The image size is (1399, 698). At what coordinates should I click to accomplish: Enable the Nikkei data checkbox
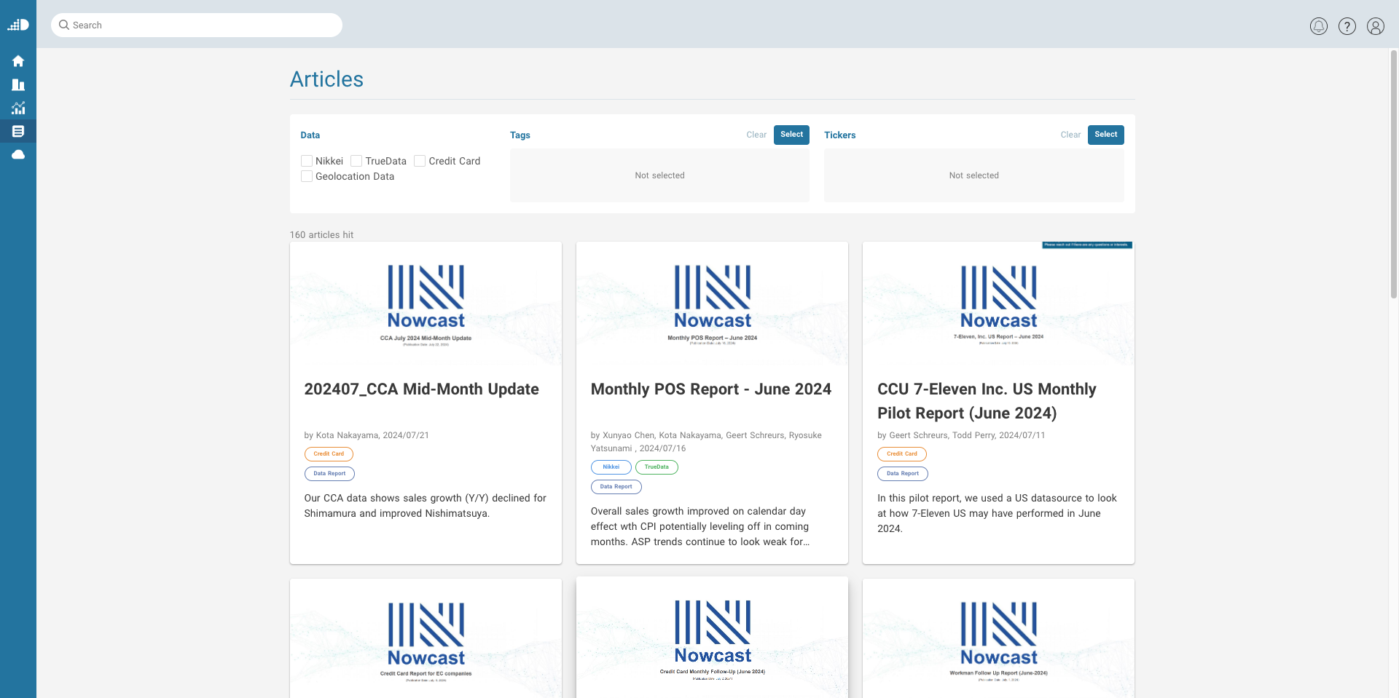coord(307,161)
